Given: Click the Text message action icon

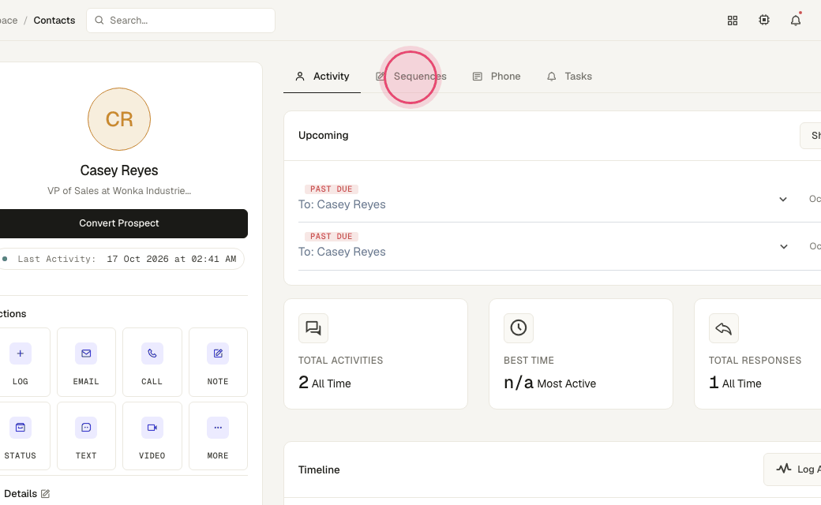Looking at the screenshot, I should 86,428.
